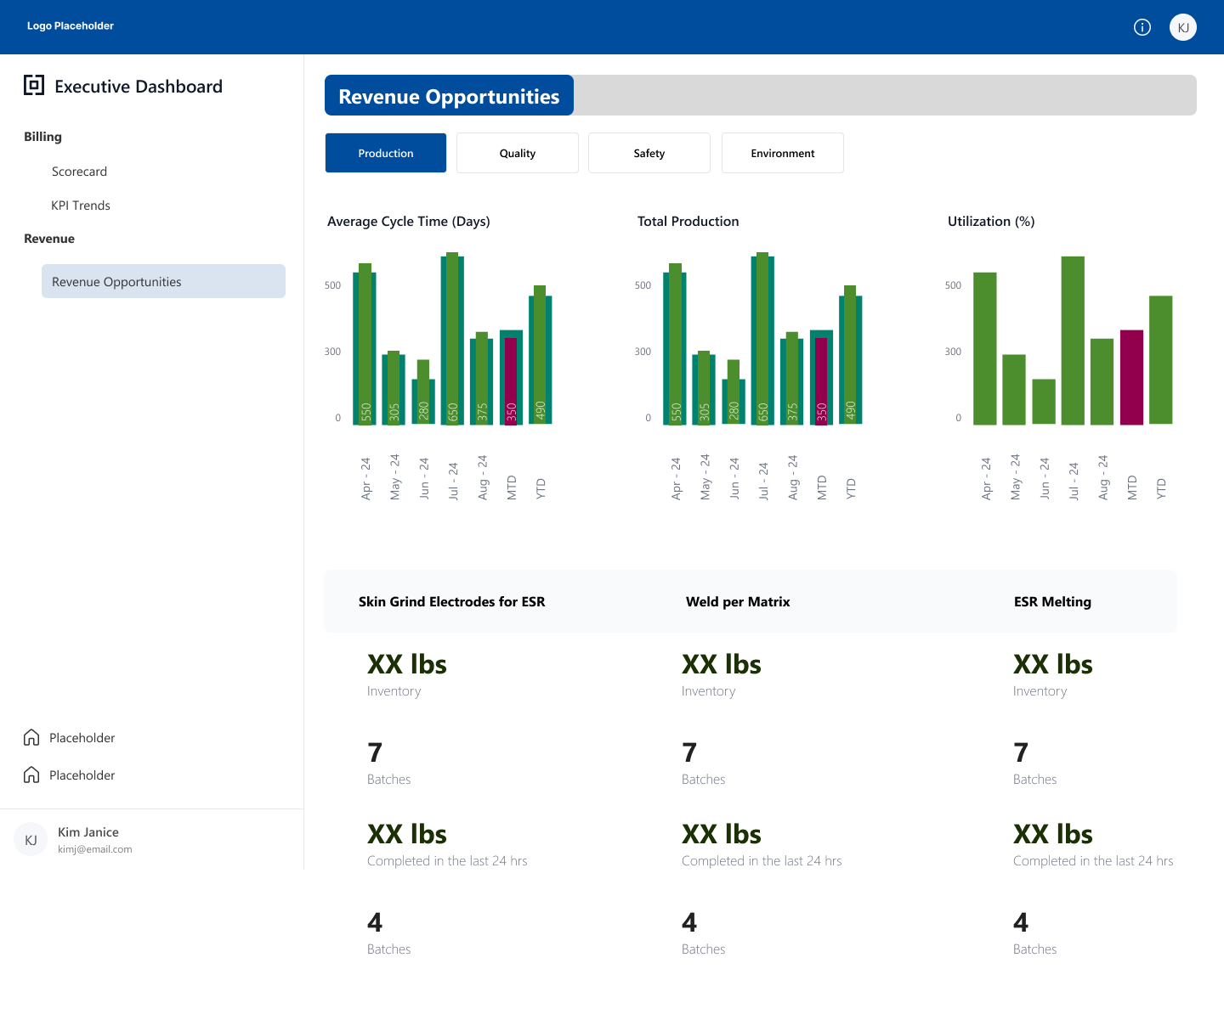Click the Inventory label under Skin Grind Electrodes
The height and width of the screenshot is (1031, 1224).
coord(394,691)
